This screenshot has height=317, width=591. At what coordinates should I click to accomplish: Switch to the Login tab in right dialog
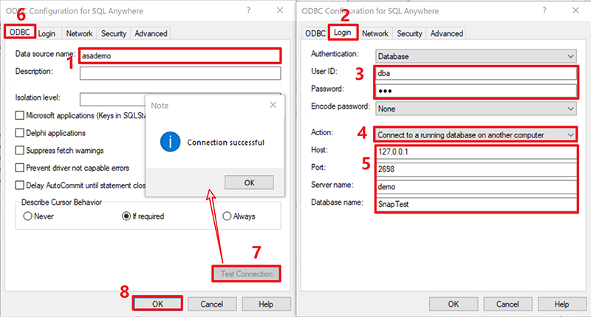[341, 33]
